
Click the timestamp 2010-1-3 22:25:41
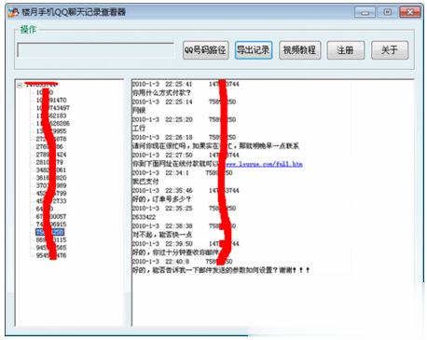[x=162, y=84]
